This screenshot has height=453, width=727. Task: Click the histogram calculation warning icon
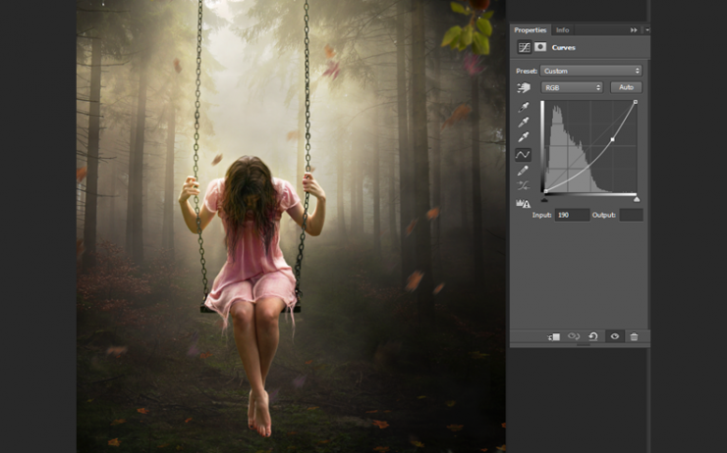(523, 203)
